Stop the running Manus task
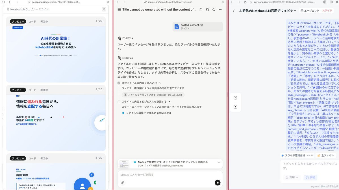The width and height of the screenshot is (339, 190). 217,183
